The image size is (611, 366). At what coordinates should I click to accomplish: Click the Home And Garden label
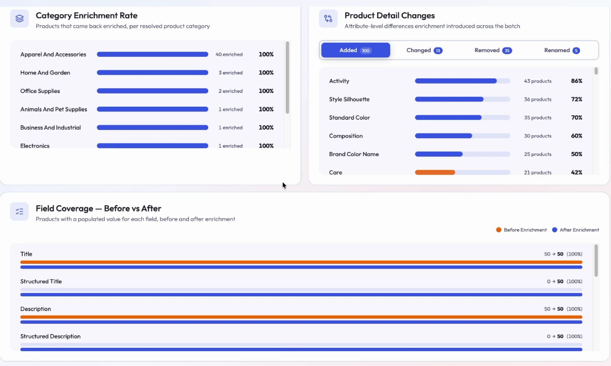pos(45,73)
